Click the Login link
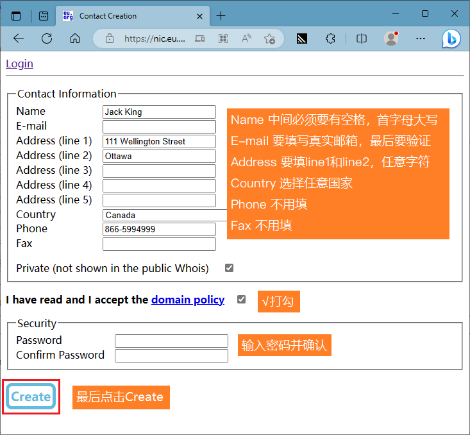Image resolution: width=470 pixels, height=435 pixels. click(19, 64)
